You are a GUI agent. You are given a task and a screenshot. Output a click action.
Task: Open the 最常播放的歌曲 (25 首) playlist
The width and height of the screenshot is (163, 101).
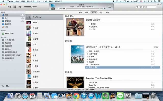click(x=12, y=55)
